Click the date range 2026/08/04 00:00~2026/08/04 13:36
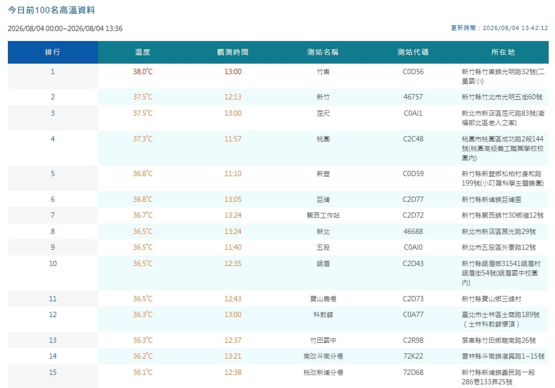Screen dimensions: 555x388 pyautogui.click(x=65, y=28)
